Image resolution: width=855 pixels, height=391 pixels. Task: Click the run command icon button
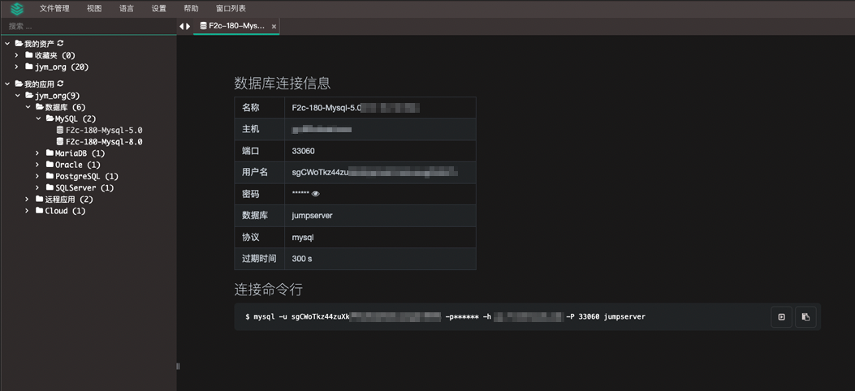781,317
